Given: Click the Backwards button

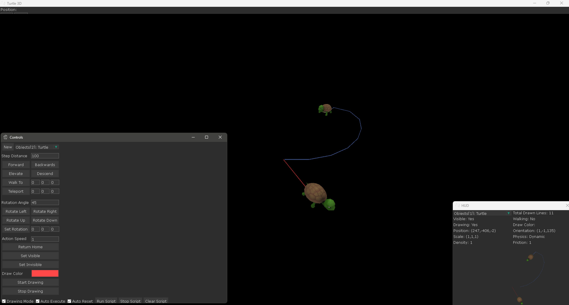Looking at the screenshot, I should (45, 165).
